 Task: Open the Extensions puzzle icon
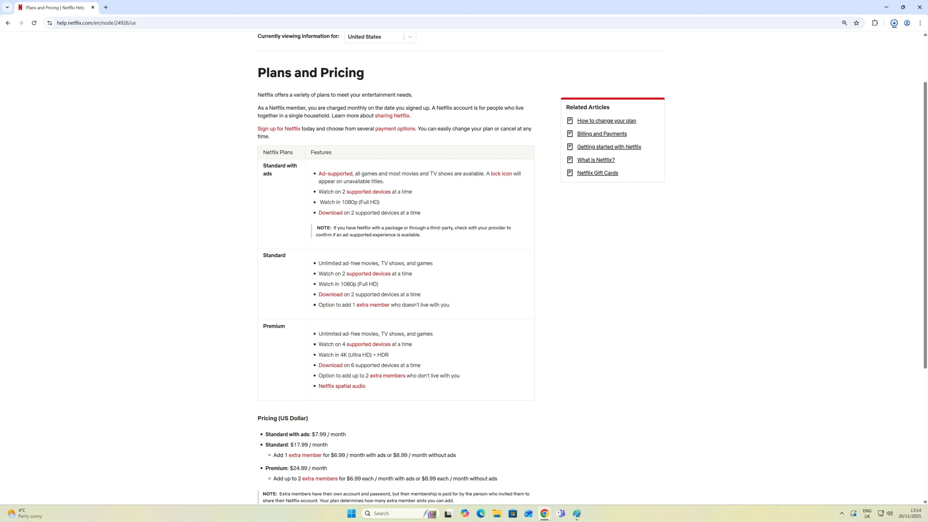pos(875,23)
